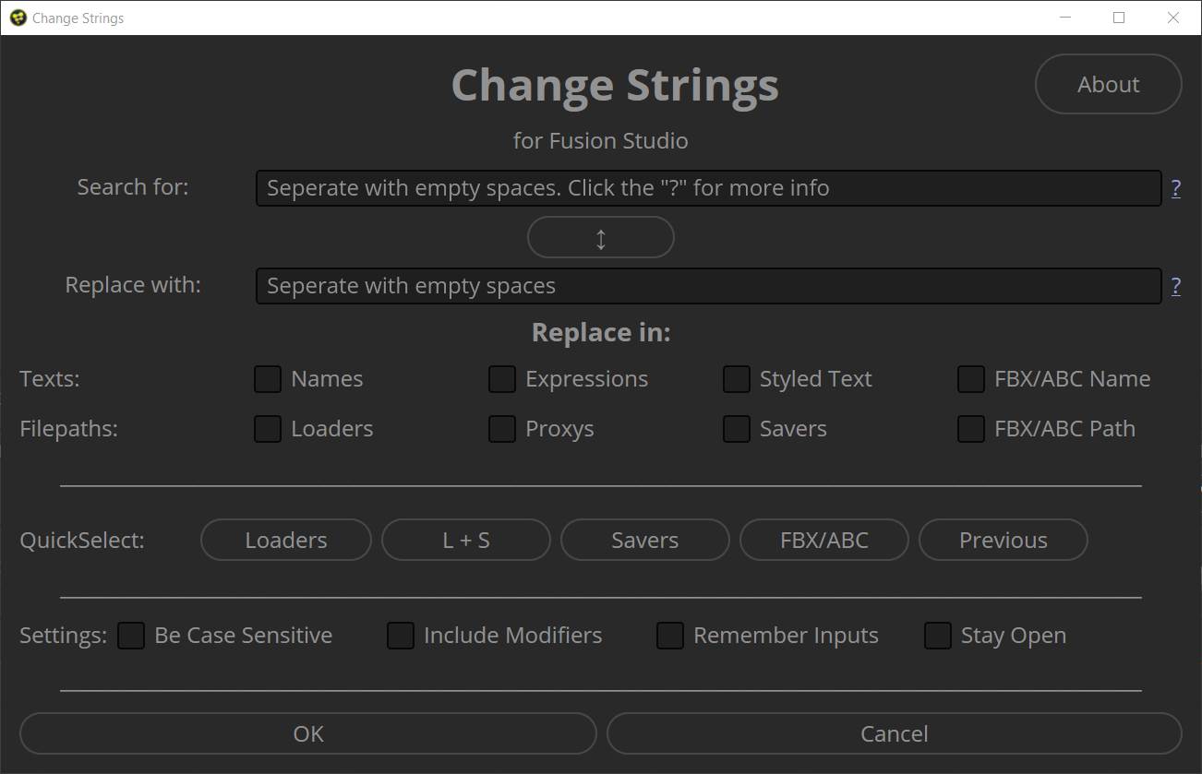Enable the Savers filepath checkbox

(737, 429)
